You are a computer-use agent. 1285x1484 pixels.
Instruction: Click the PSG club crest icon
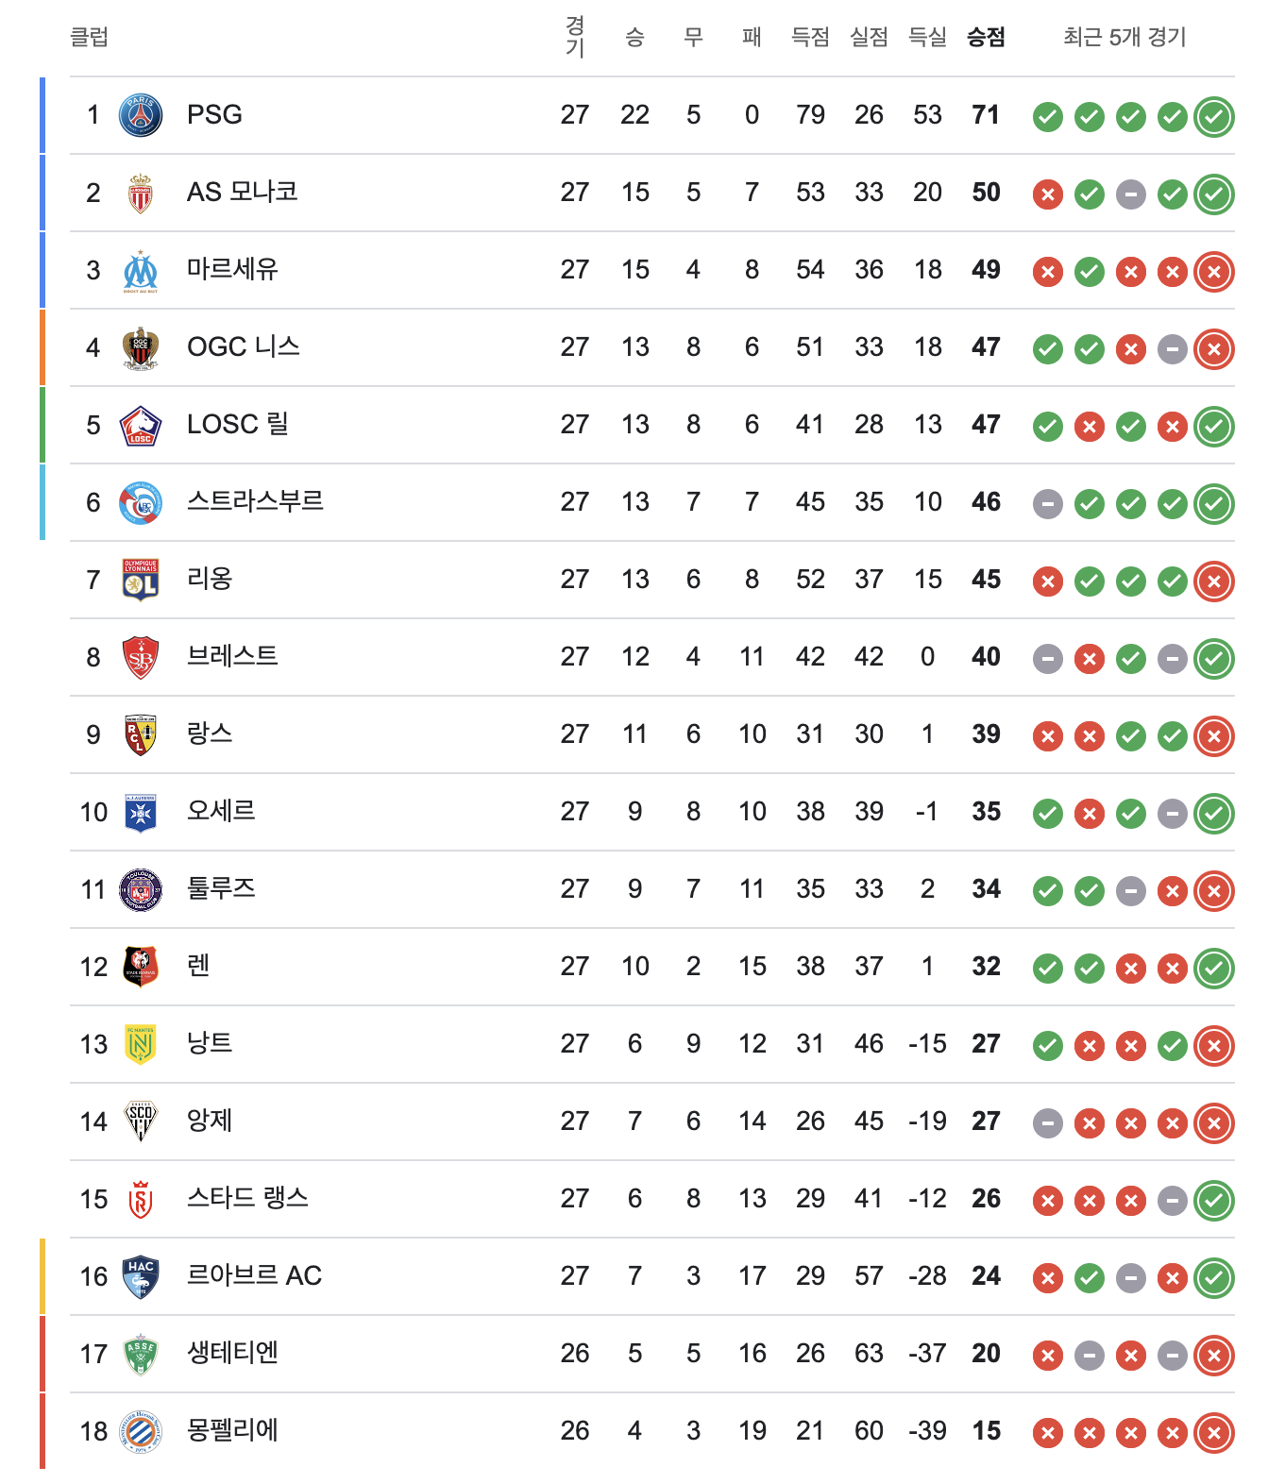[x=141, y=115]
